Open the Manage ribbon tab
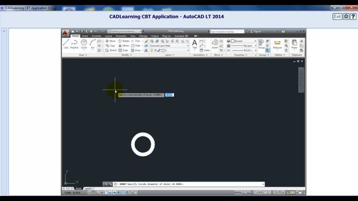 pos(143,36)
